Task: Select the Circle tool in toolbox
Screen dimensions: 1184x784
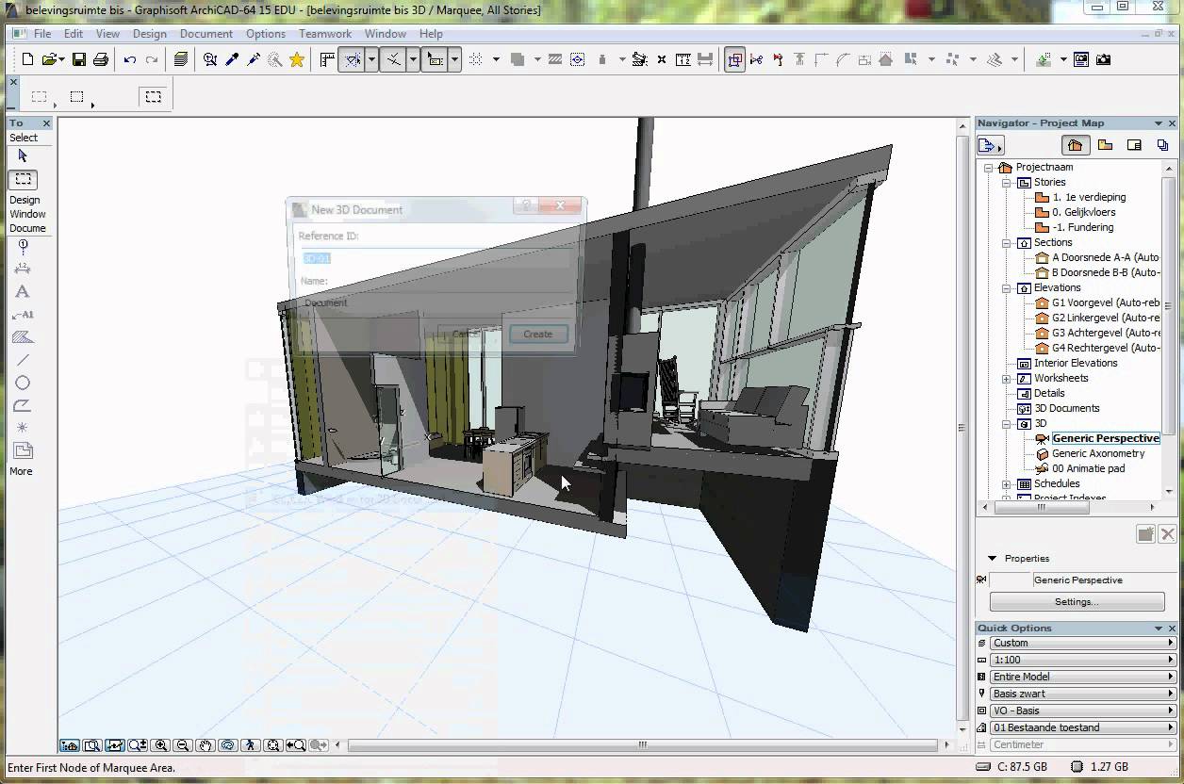Action: coord(23,383)
